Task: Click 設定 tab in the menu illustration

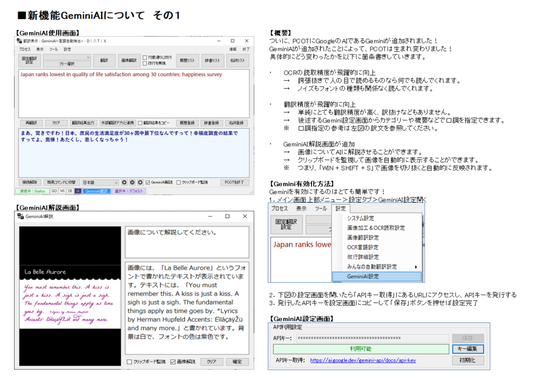Action: pyautogui.click(x=341, y=209)
